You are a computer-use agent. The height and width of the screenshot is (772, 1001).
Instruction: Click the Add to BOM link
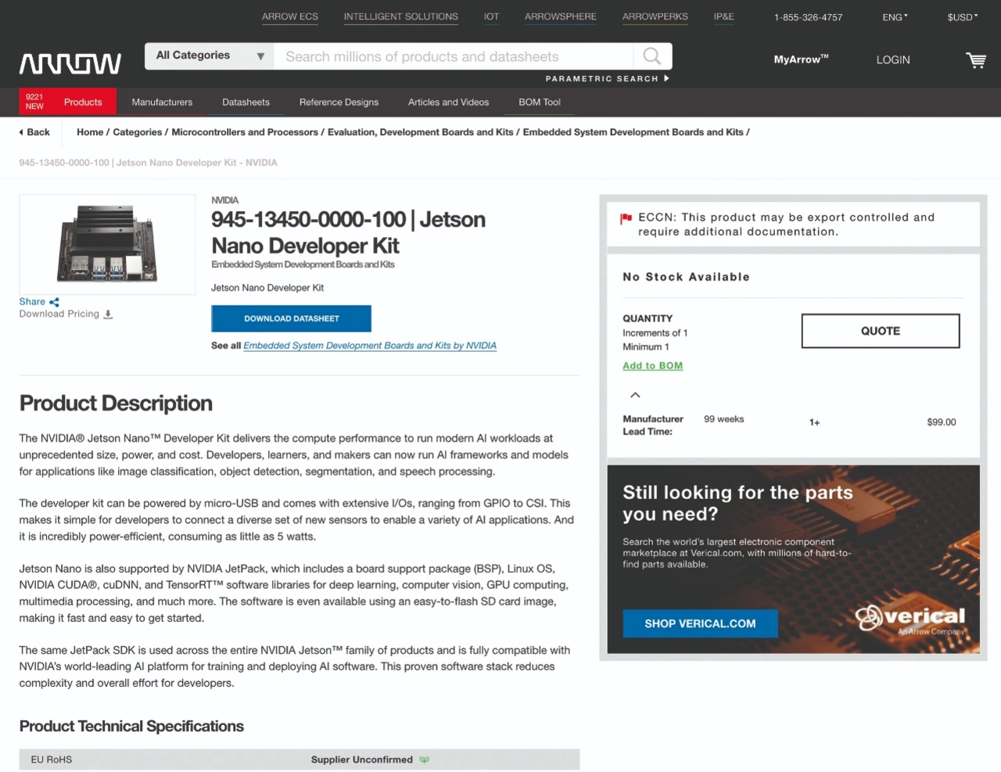[x=652, y=366]
